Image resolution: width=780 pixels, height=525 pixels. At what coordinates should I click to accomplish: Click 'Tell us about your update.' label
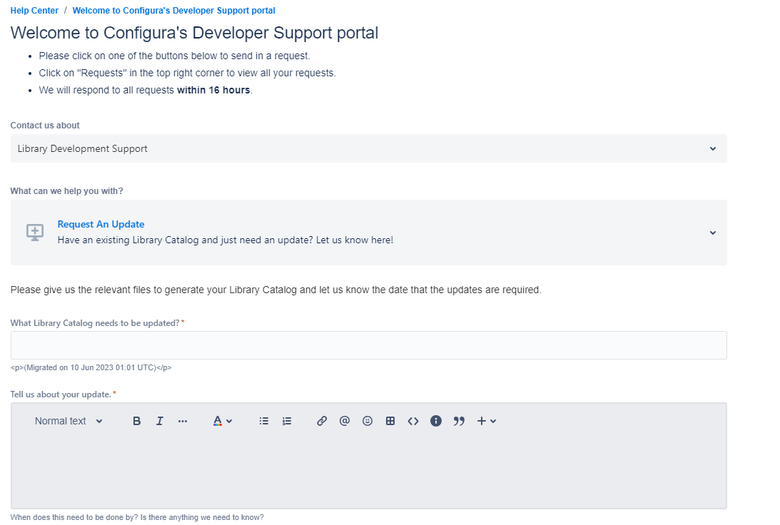pyautogui.click(x=61, y=394)
